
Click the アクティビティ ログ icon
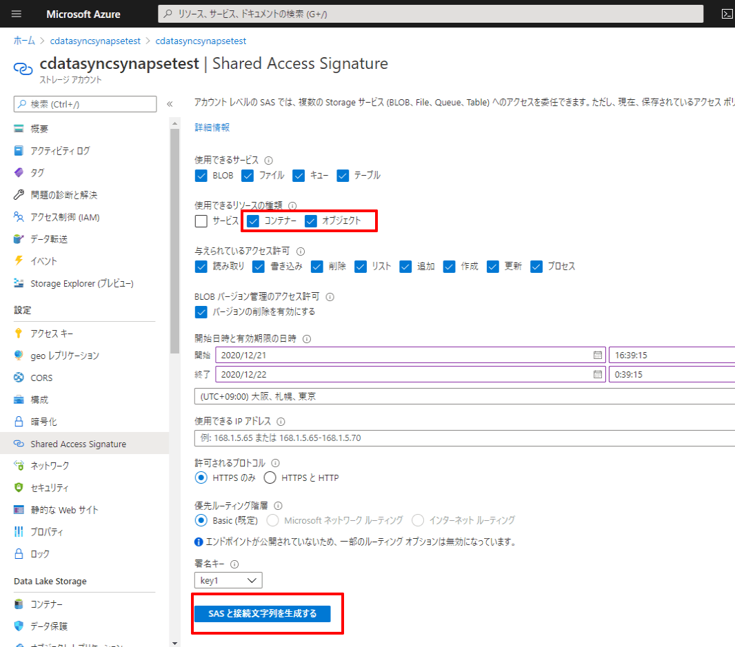click(19, 150)
